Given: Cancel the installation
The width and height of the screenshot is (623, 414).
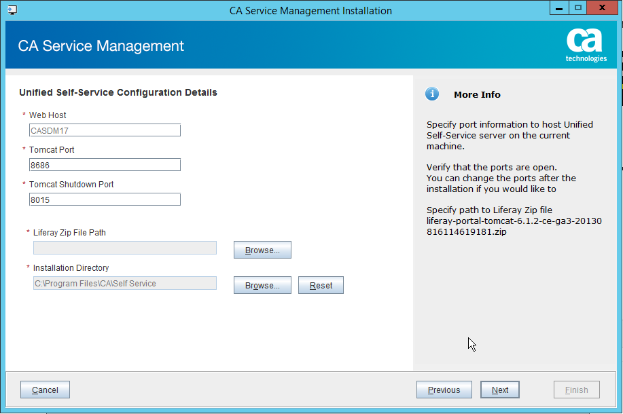Looking at the screenshot, I should click(44, 390).
